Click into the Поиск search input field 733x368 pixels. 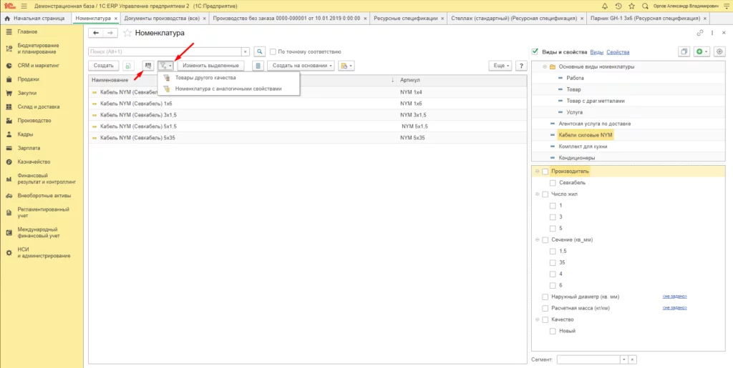[x=165, y=51]
